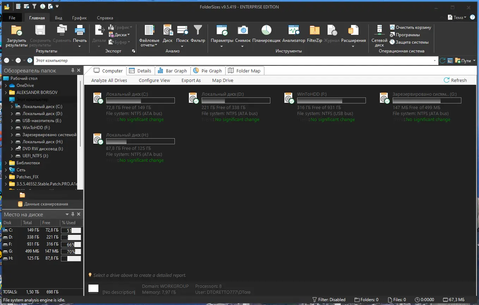Click the Analyze All Drives button
479x305 pixels.
click(109, 80)
